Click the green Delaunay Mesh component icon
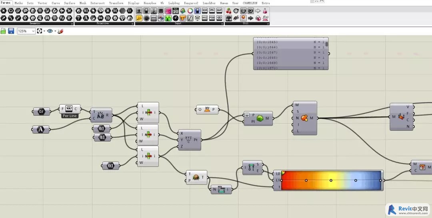Viewport: 432px width, 218px height. click(260, 118)
